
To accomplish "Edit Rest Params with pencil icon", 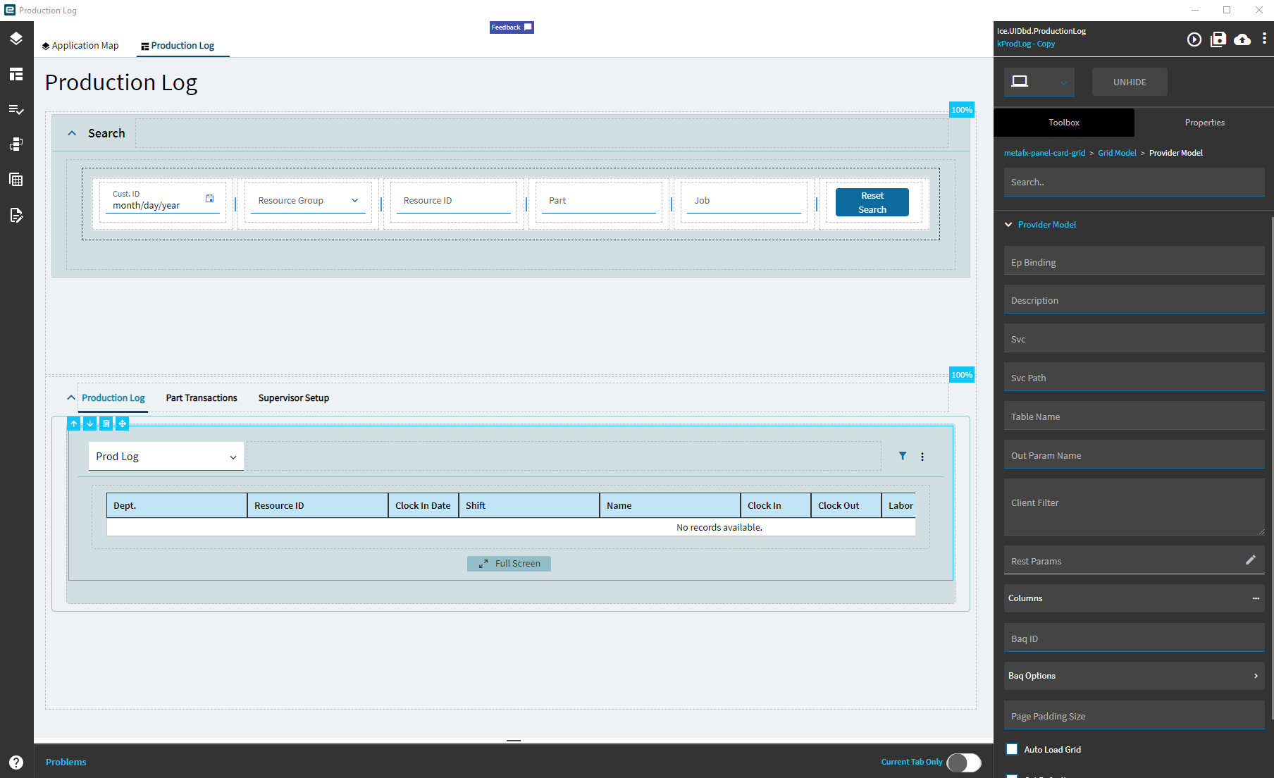I will (x=1251, y=560).
